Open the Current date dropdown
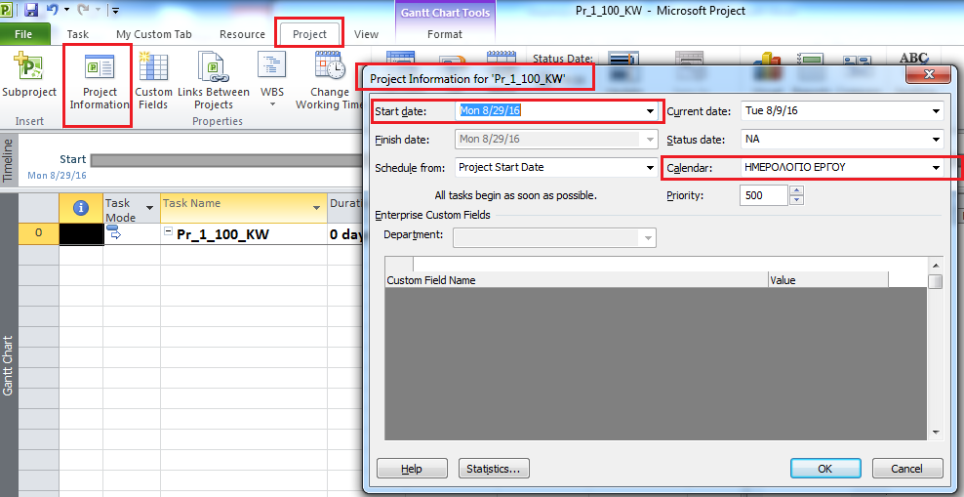The width and height of the screenshot is (964, 497). [x=936, y=112]
